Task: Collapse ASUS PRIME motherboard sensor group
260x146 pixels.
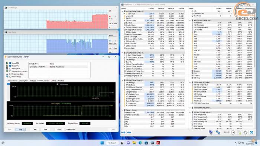Action: point(190,20)
